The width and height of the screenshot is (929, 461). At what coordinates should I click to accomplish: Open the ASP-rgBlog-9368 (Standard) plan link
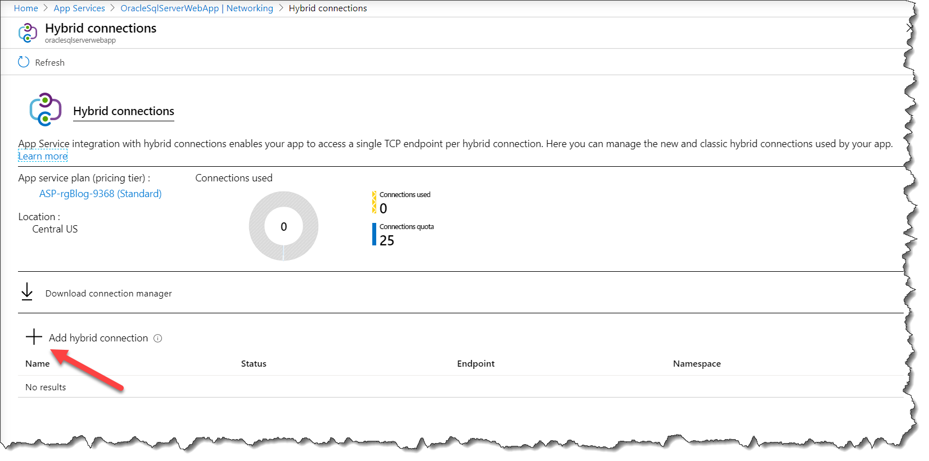[x=100, y=194]
